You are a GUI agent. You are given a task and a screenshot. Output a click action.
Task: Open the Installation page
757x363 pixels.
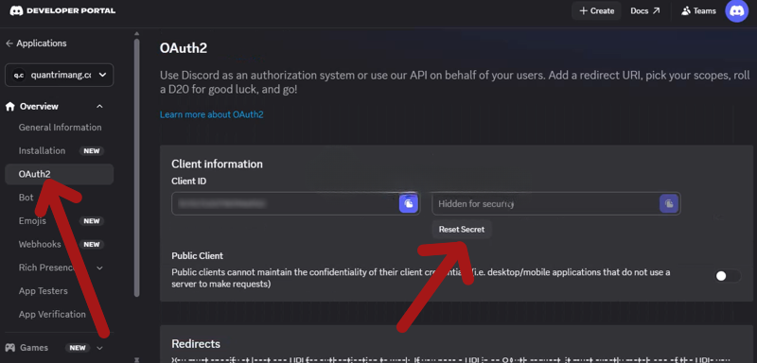click(42, 151)
